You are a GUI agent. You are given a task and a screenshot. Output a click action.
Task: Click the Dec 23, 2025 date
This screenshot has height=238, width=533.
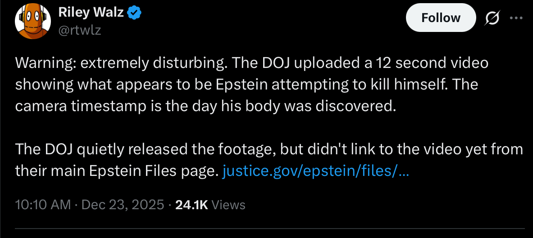[x=122, y=205]
